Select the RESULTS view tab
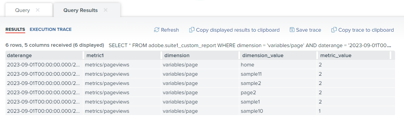Screen dimensions: 404x139 pos(15,29)
